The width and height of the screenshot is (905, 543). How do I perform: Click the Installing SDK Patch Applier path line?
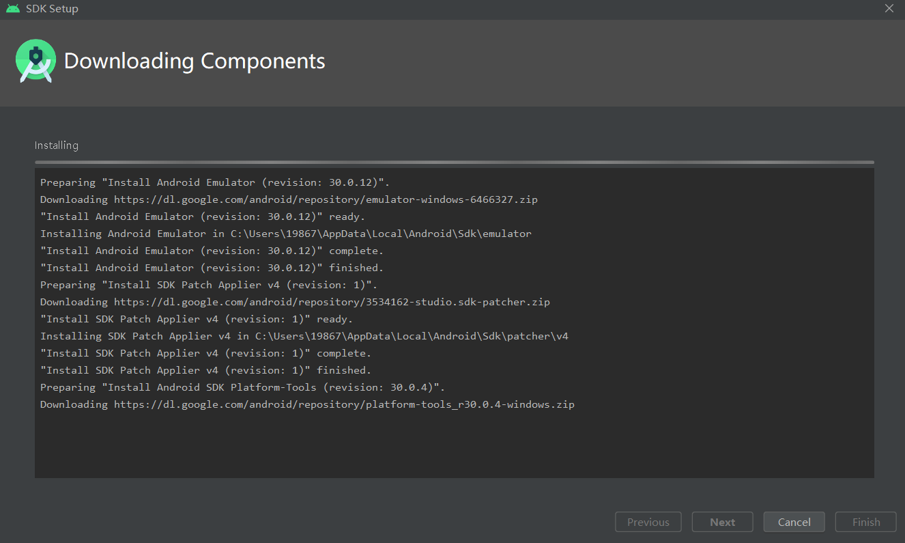304,336
